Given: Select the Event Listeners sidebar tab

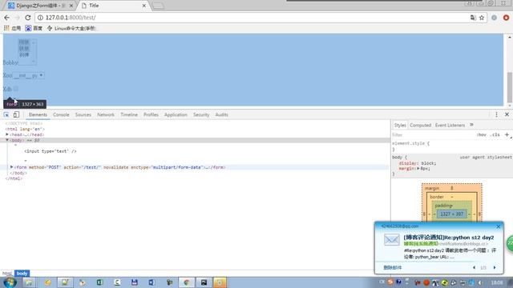Looking at the screenshot, I should point(450,126).
